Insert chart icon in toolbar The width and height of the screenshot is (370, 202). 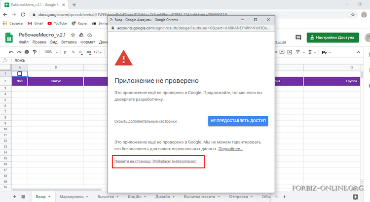290,52
